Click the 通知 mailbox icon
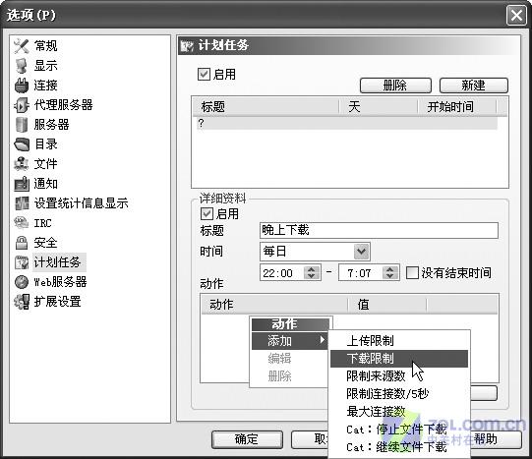The height and width of the screenshot is (459, 532). pos(22,184)
